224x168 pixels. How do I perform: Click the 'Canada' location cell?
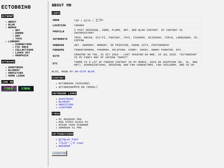(x=79, y=25)
